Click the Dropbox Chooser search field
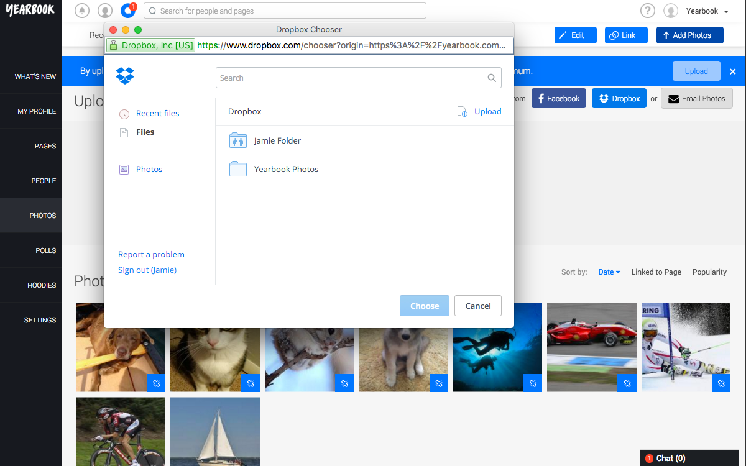 pos(359,78)
